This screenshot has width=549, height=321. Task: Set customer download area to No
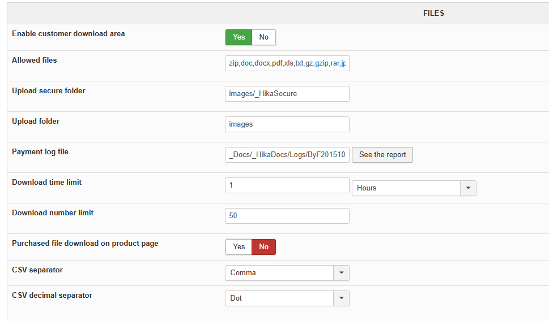(x=263, y=37)
